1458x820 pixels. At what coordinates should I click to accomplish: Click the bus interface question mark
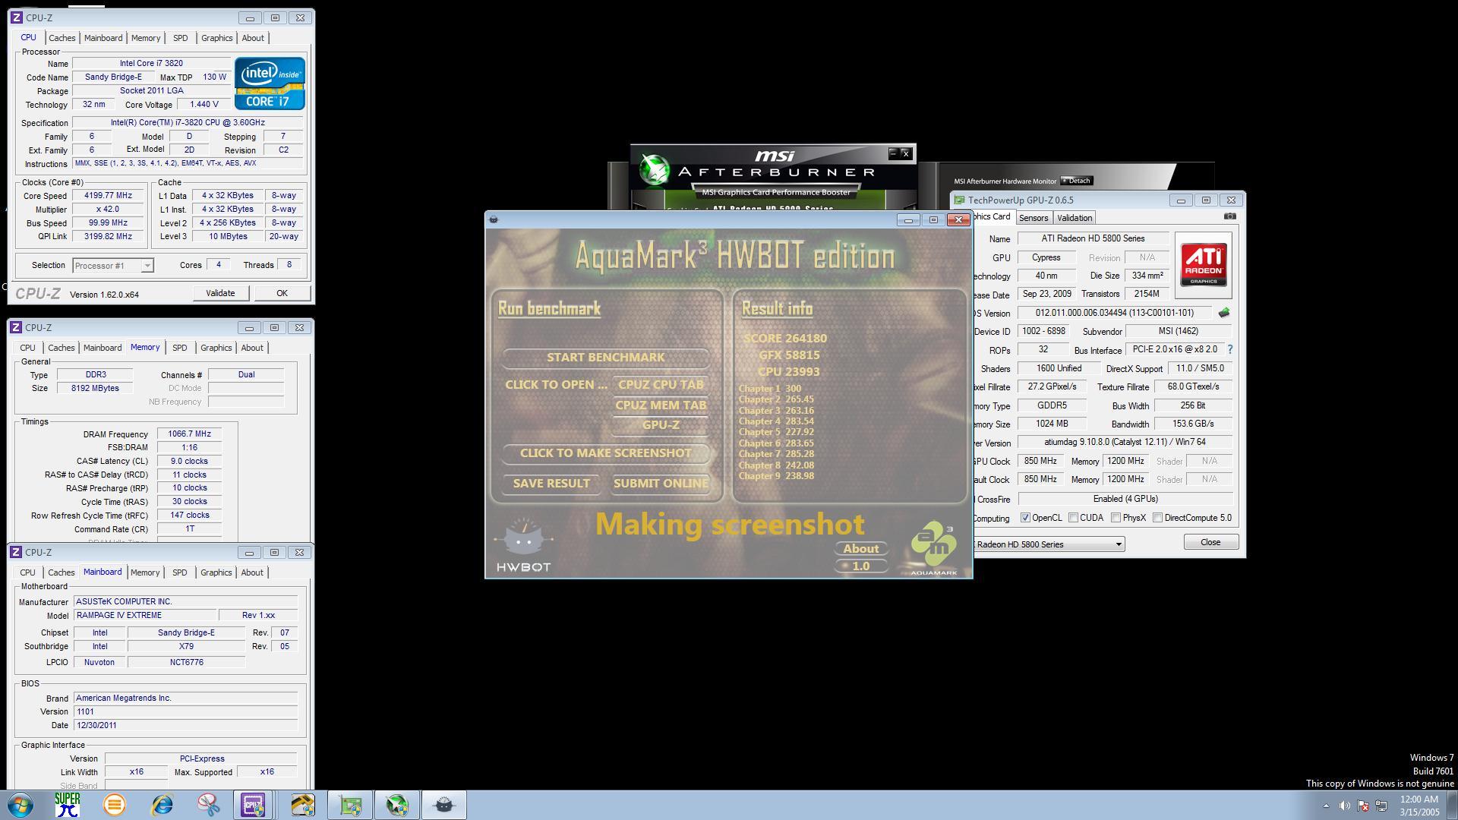tap(1229, 349)
